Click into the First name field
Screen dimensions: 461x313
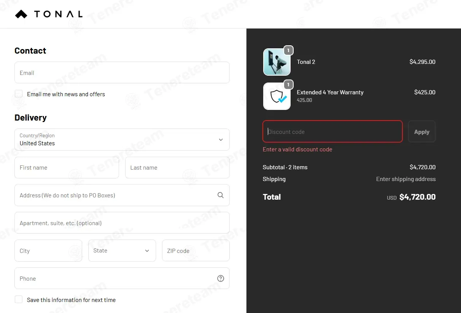67,168
